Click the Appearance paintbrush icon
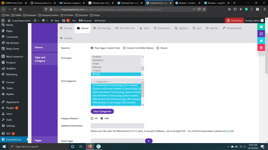 tap(3, 102)
